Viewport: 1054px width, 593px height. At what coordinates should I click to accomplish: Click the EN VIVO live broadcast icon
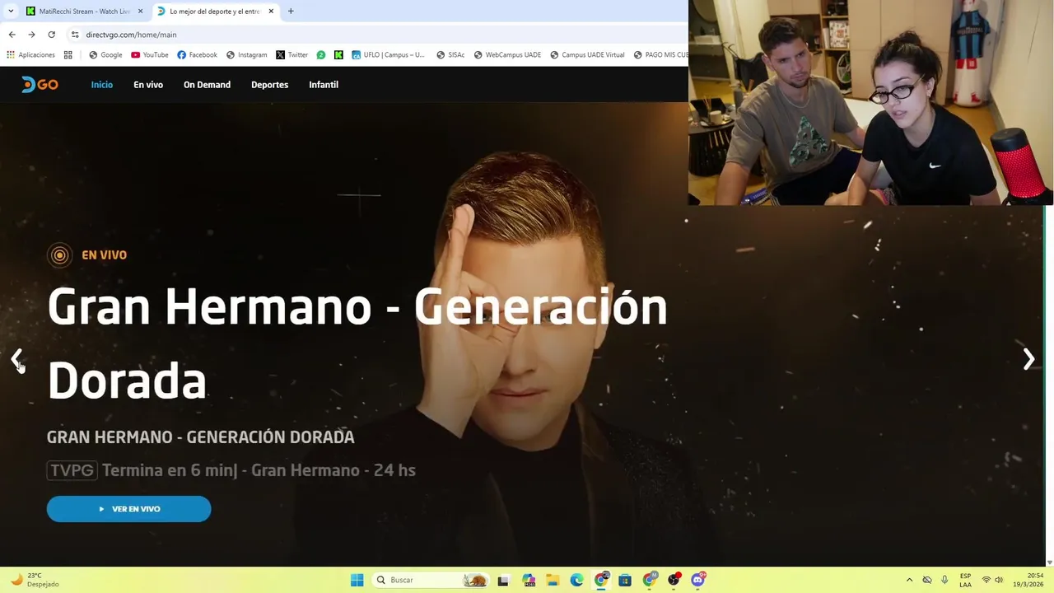click(59, 255)
